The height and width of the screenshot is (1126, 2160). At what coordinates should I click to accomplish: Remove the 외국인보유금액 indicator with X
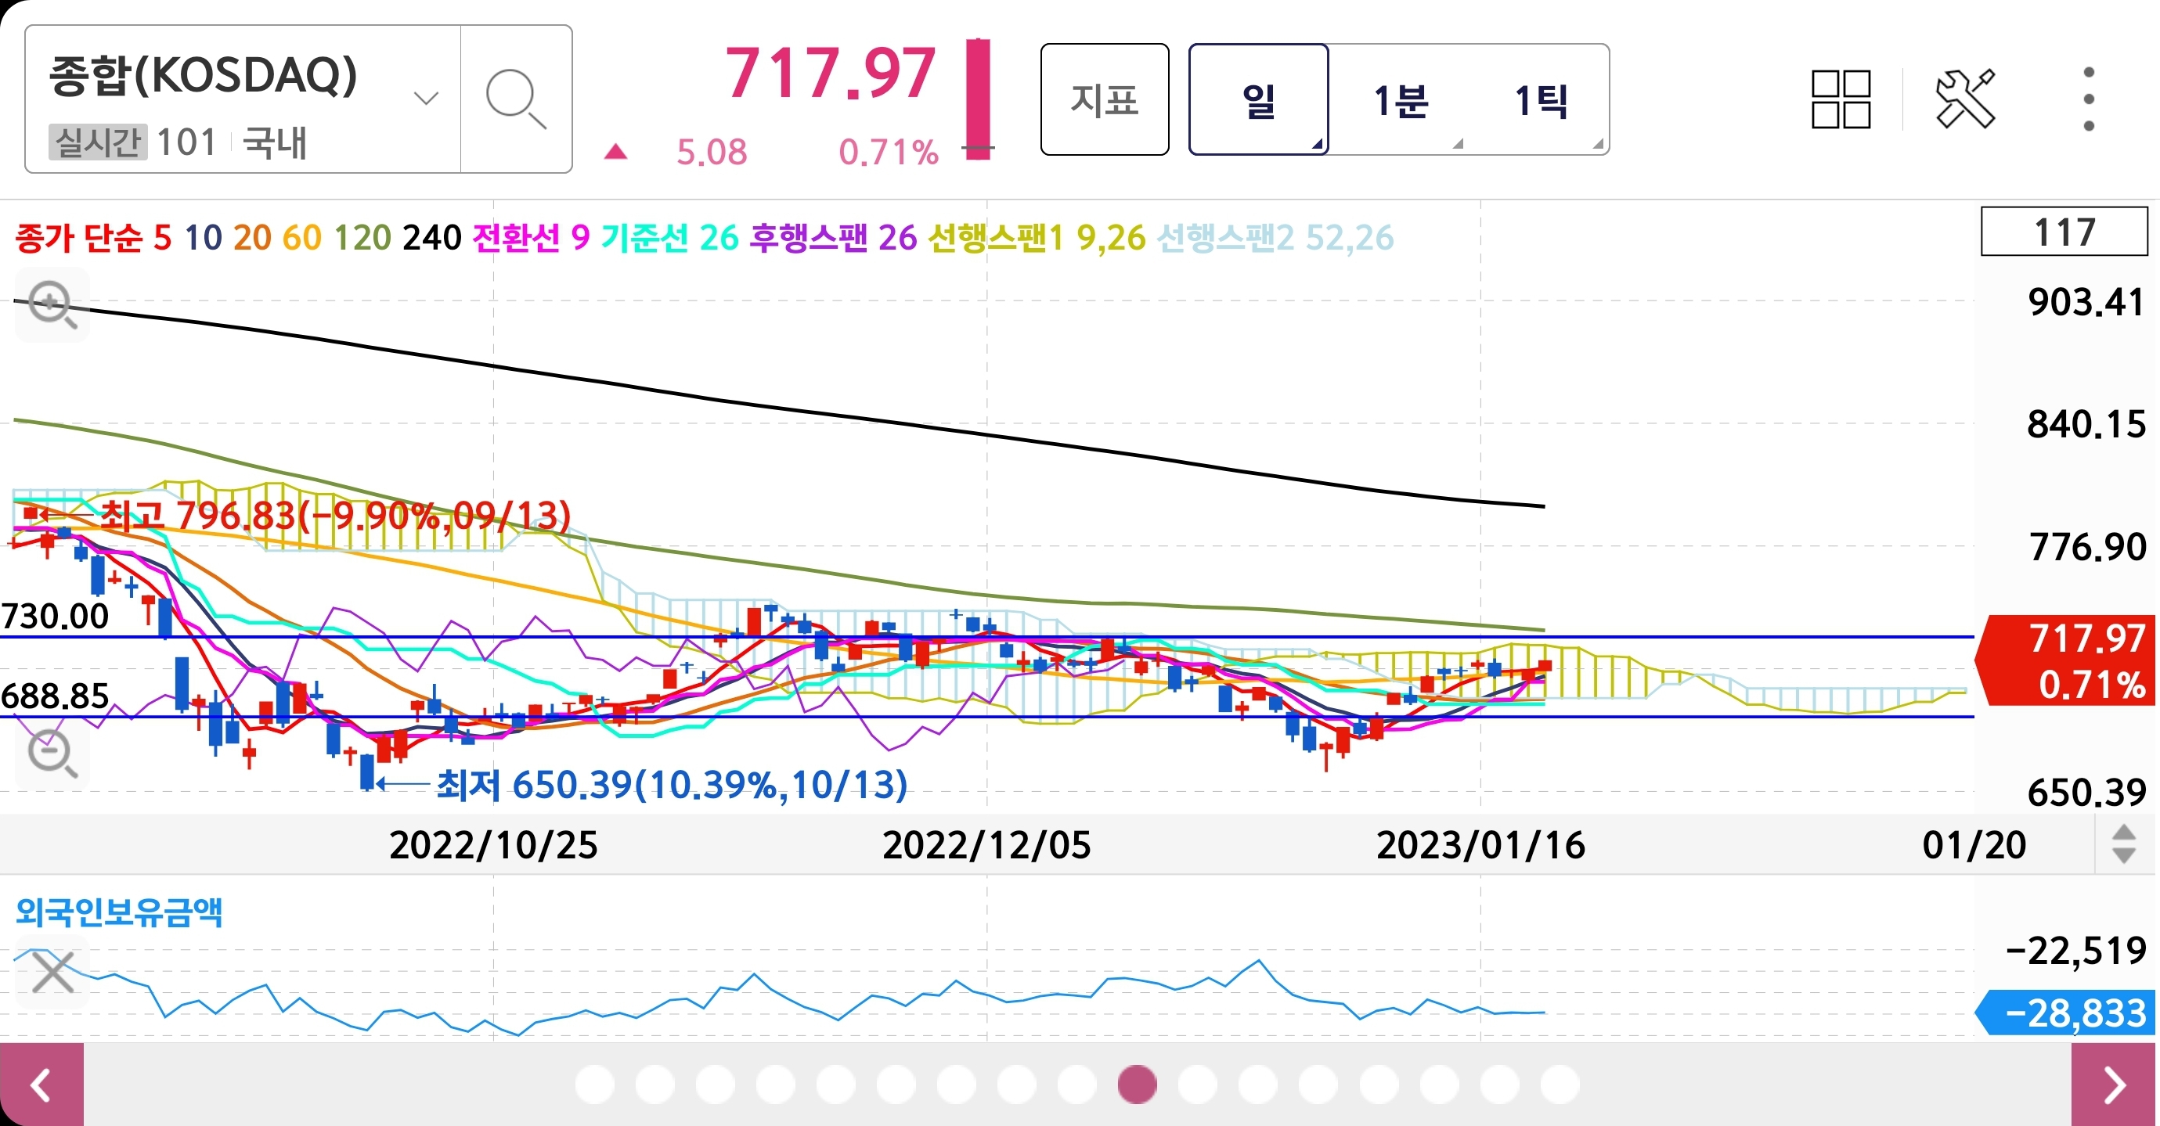point(52,972)
